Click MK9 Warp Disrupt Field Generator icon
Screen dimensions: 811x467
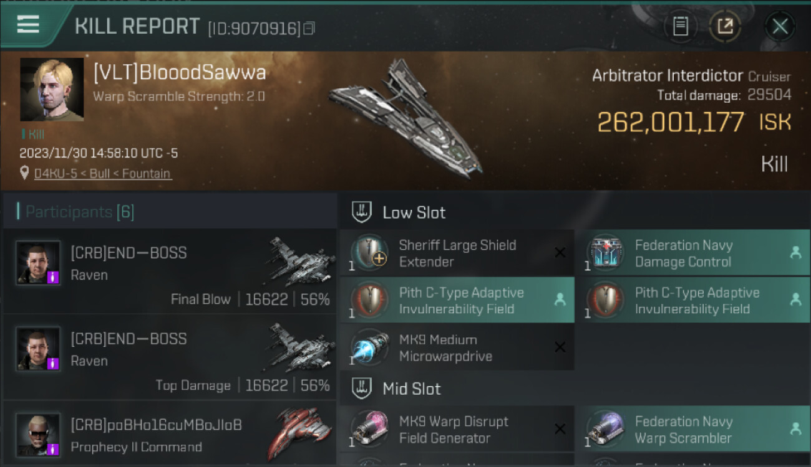pyautogui.click(x=371, y=429)
